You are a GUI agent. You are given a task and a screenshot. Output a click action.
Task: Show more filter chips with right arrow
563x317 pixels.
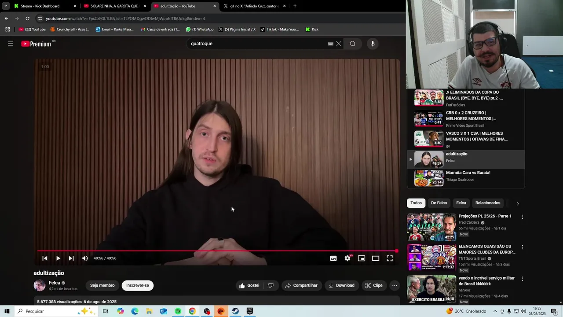pos(518,203)
